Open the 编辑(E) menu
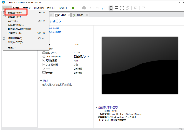The height and width of the screenshot is (130, 184). click(x=17, y=8)
